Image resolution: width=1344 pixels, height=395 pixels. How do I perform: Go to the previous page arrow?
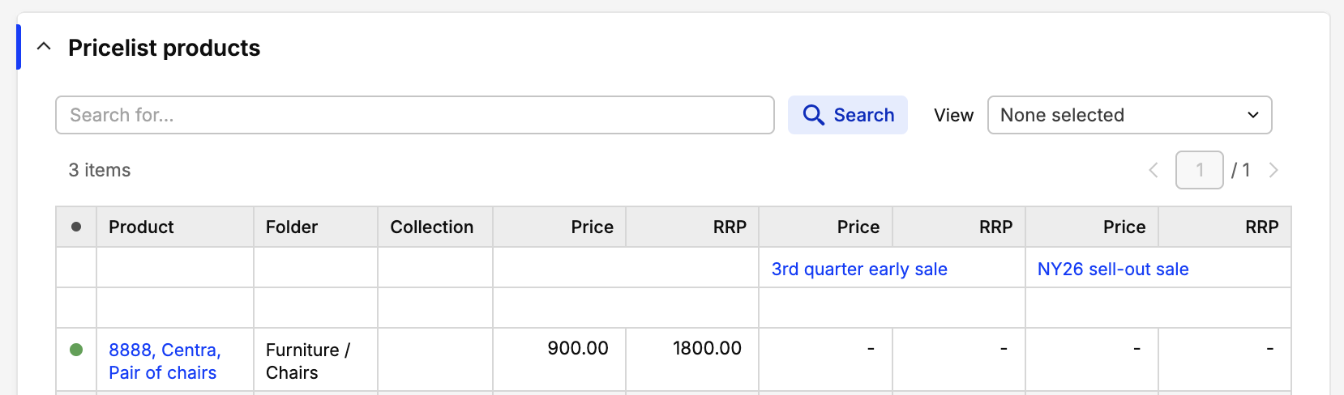(1154, 170)
